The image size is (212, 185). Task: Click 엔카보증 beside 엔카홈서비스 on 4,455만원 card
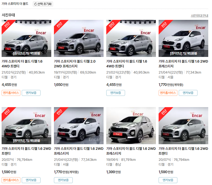pos(31,93)
